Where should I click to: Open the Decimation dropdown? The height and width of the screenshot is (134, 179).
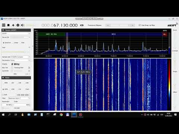tap(21, 60)
